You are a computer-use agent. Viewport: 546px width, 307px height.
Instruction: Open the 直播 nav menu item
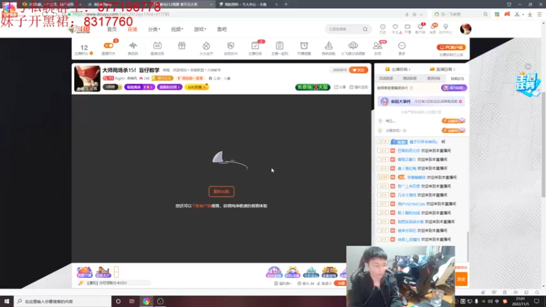coord(132,29)
